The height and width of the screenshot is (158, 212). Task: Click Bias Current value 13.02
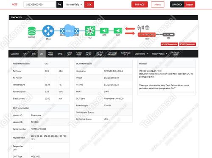tap(47, 99)
